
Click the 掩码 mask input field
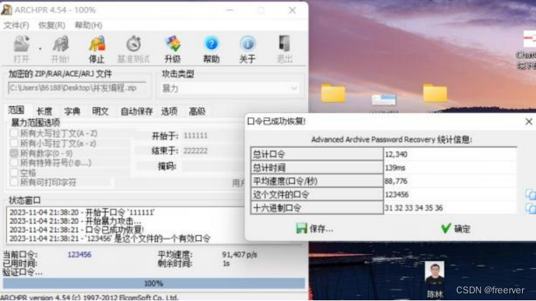point(212,166)
